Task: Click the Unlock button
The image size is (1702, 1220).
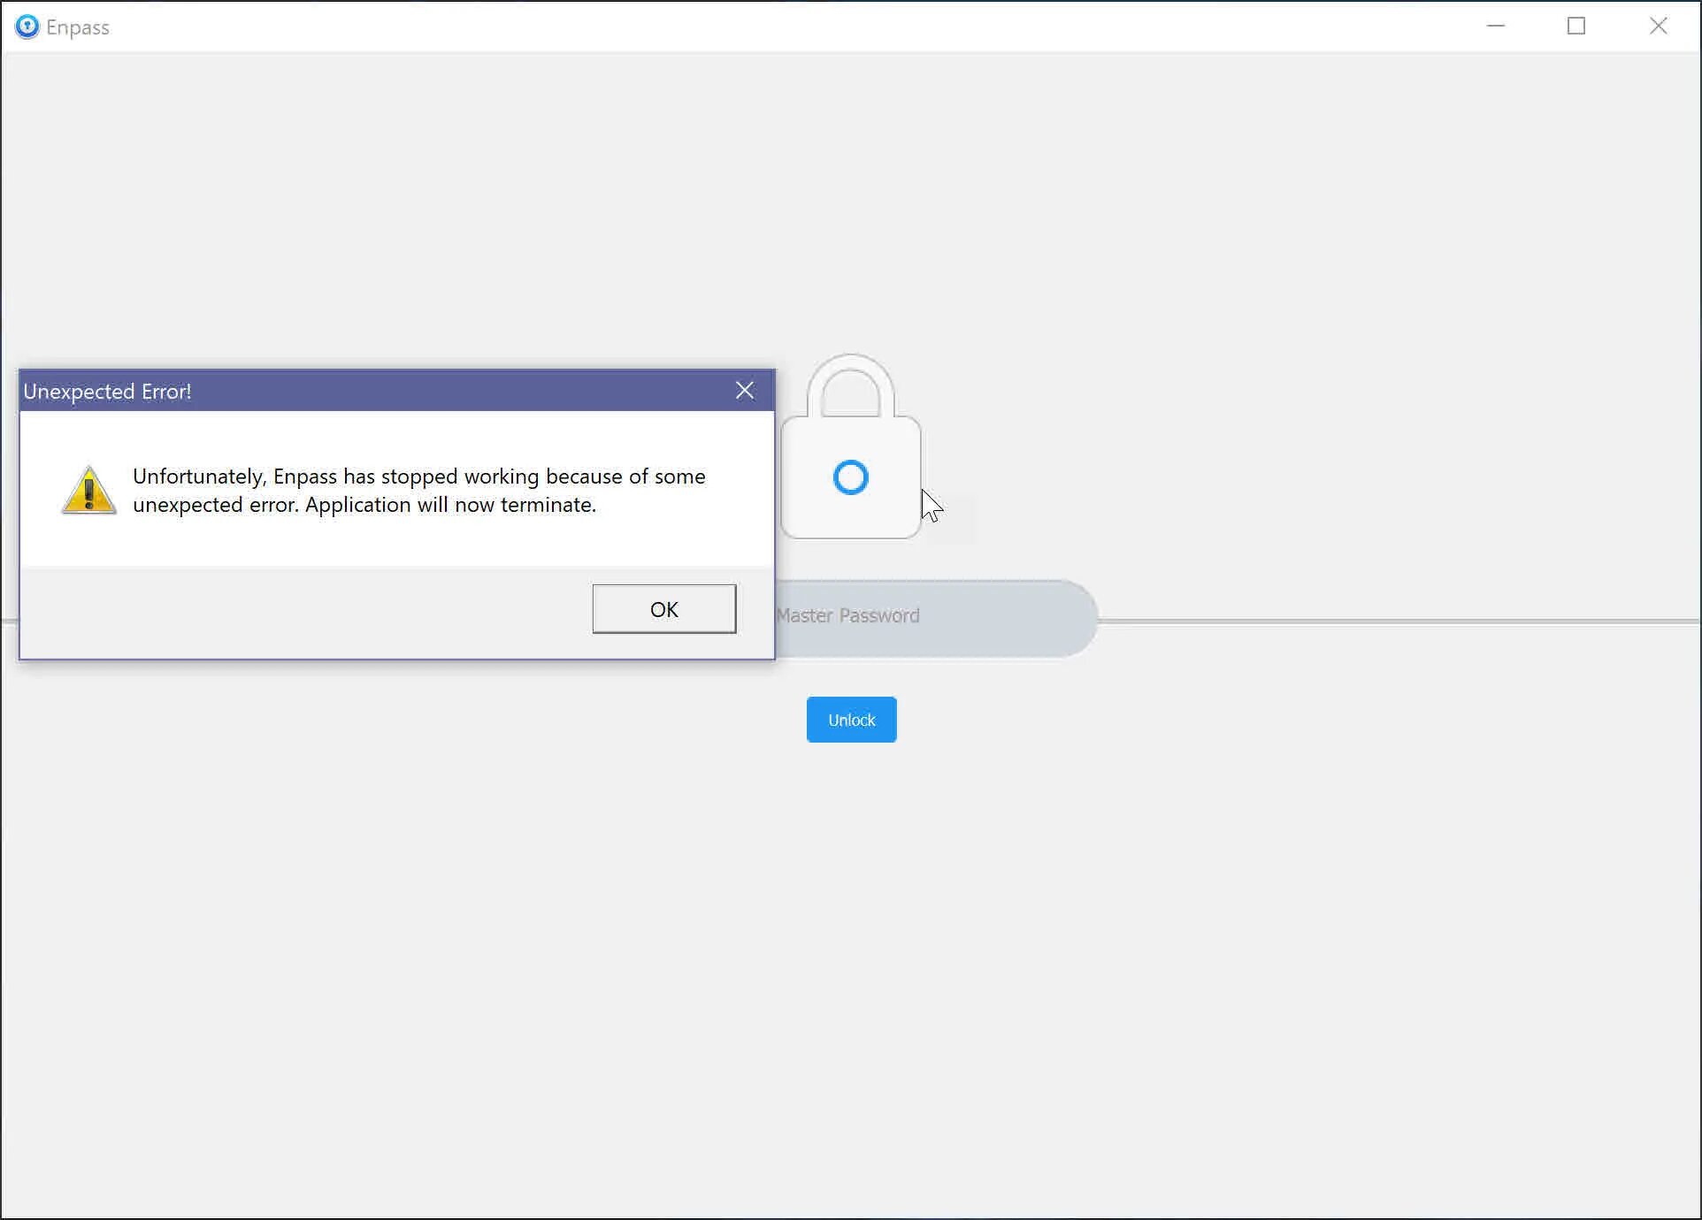Action: pos(851,720)
